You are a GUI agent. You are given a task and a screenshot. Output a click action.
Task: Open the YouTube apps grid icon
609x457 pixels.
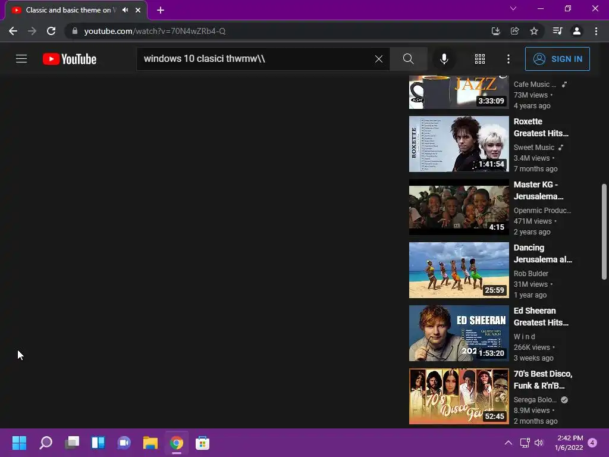click(480, 59)
